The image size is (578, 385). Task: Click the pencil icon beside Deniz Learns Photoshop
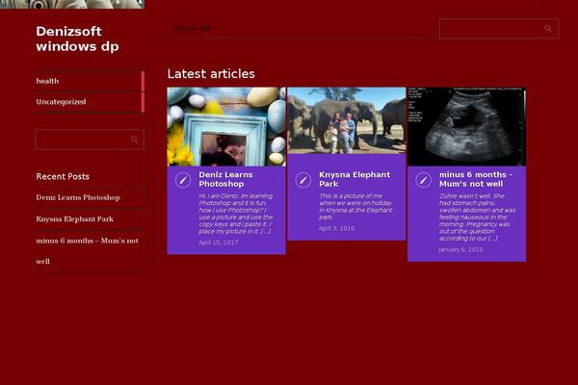[183, 180]
